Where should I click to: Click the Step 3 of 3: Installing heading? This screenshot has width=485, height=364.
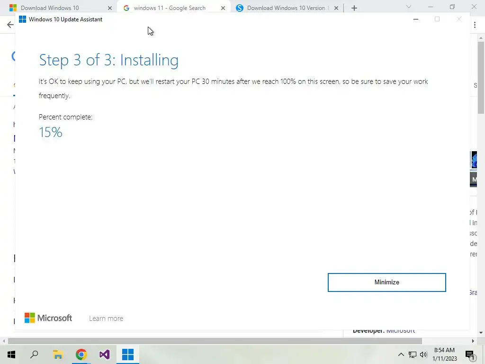tap(108, 60)
